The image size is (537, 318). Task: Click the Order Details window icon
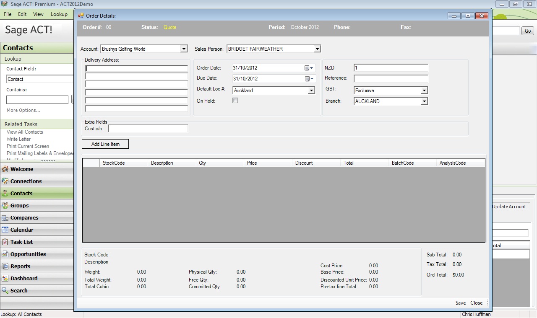point(81,16)
